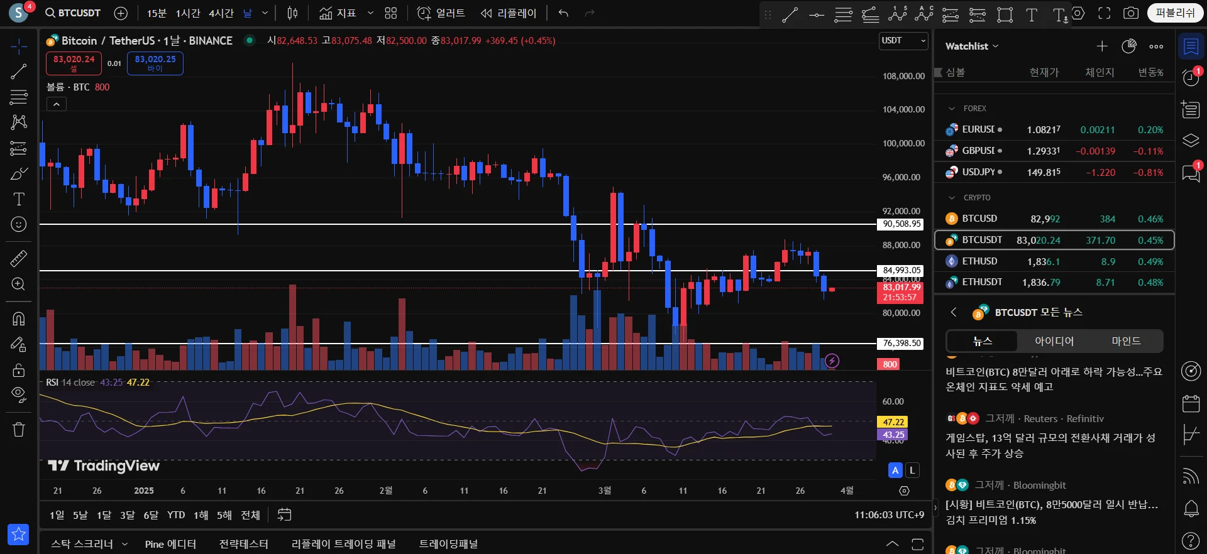Open the patterns drawing tools in left toolbar

(19, 122)
